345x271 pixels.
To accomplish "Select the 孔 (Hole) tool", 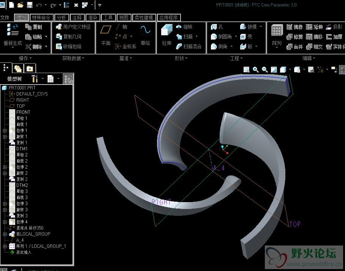I will [217, 27].
